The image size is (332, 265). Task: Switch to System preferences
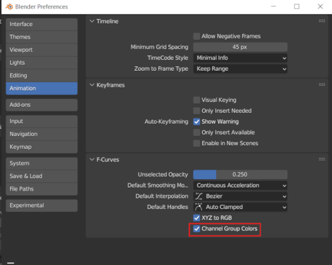click(41, 163)
